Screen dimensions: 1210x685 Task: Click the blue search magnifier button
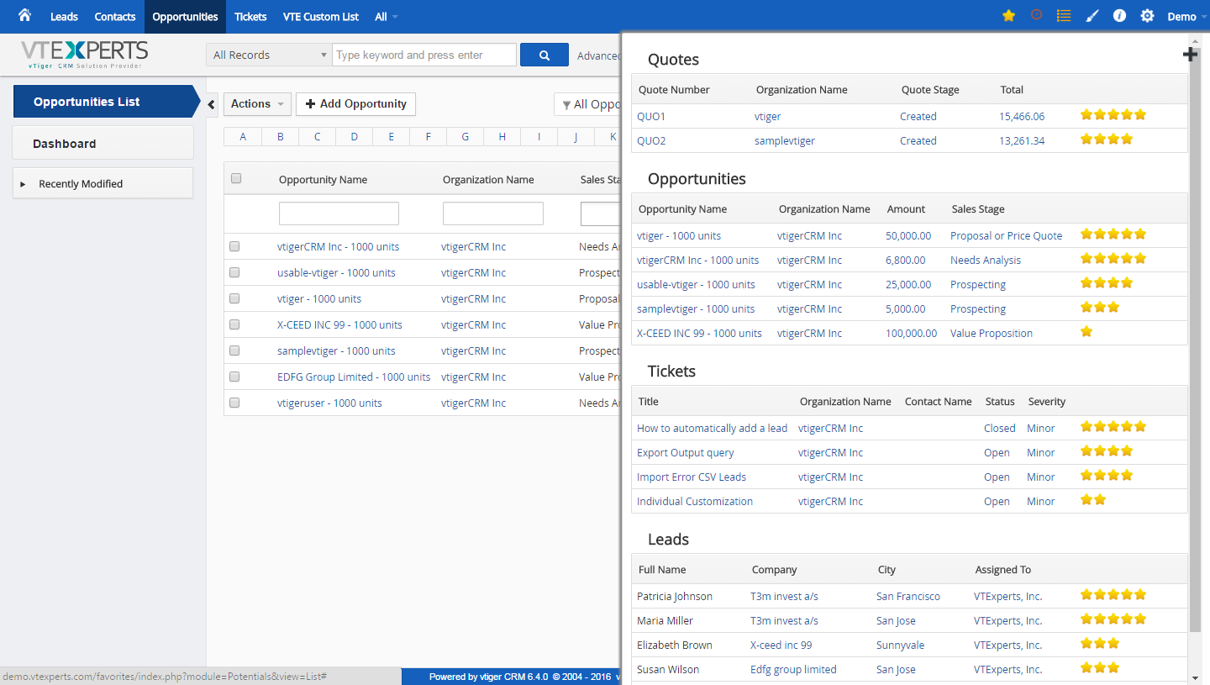click(544, 55)
